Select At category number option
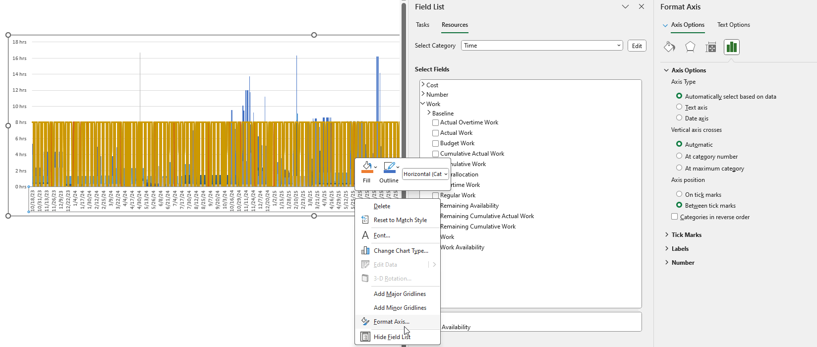Viewport: 817px width, 347px height. point(679,156)
